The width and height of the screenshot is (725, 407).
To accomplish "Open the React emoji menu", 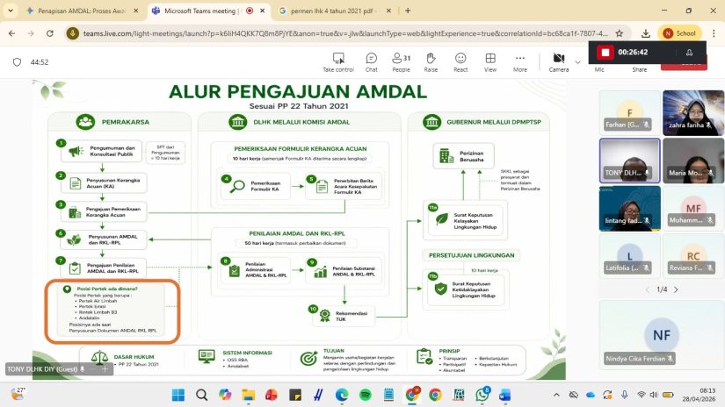I will pos(460,62).
